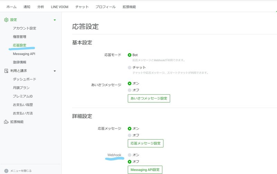Open プレミアムID in the sidebar
Screen dimensions: 277x174
click(x=23, y=97)
